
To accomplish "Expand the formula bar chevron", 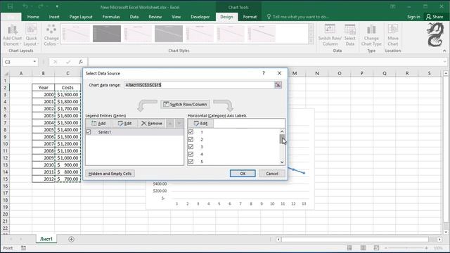I will tap(445, 62).
